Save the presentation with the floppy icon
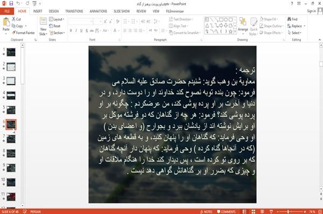The height and width of the screenshot is (214, 323). pos(11,4)
